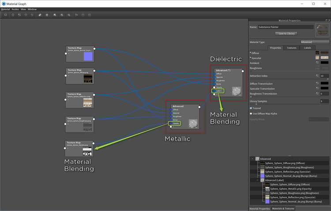Click the Specular texture thumbnail icon
This screenshot has width=331, height=211.
click(317, 58)
